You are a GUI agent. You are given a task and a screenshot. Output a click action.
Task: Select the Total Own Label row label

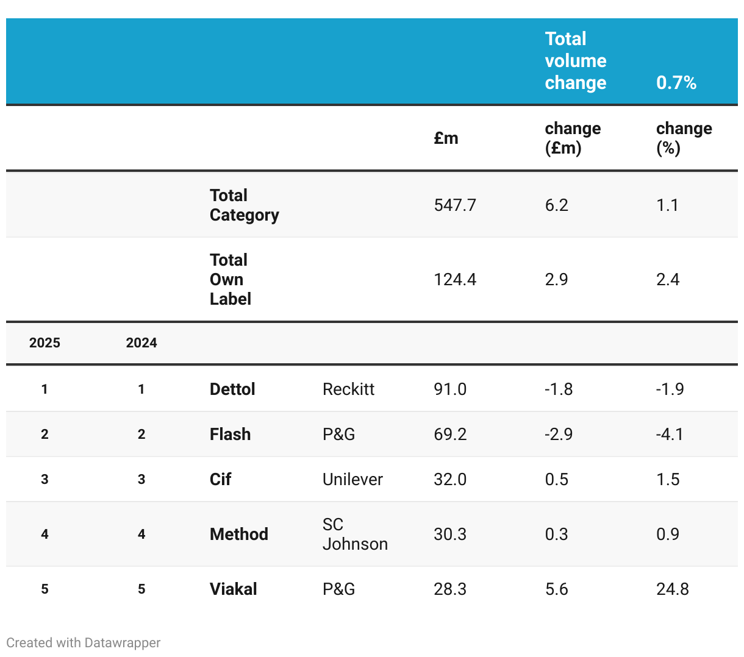(x=231, y=279)
